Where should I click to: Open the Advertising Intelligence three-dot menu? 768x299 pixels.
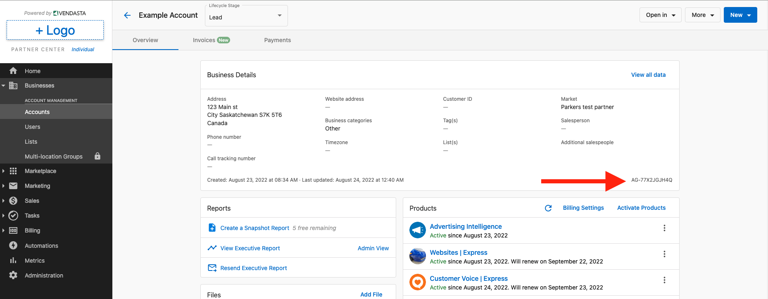tap(664, 228)
